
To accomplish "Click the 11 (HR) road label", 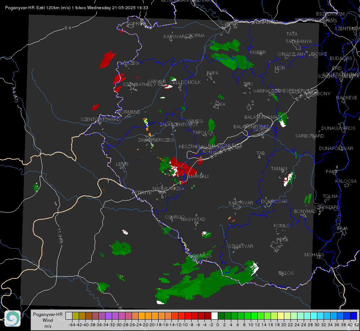I will pyautogui.click(x=60, y=235).
